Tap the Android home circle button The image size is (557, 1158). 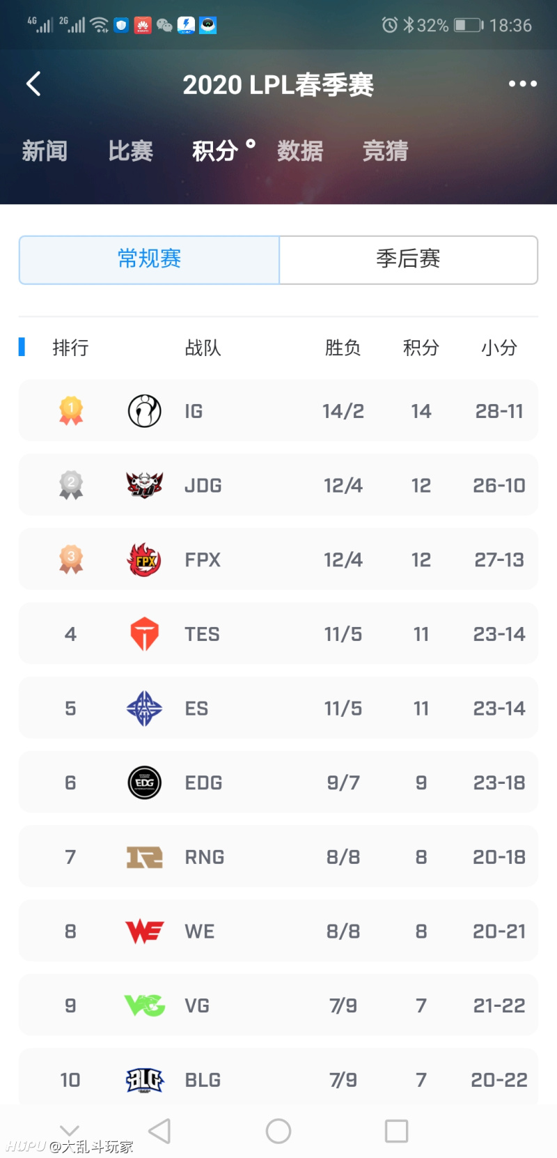pos(278,1131)
